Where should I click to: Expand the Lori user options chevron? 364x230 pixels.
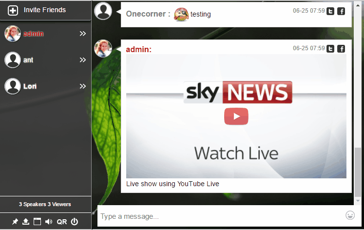click(x=83, y=86)
